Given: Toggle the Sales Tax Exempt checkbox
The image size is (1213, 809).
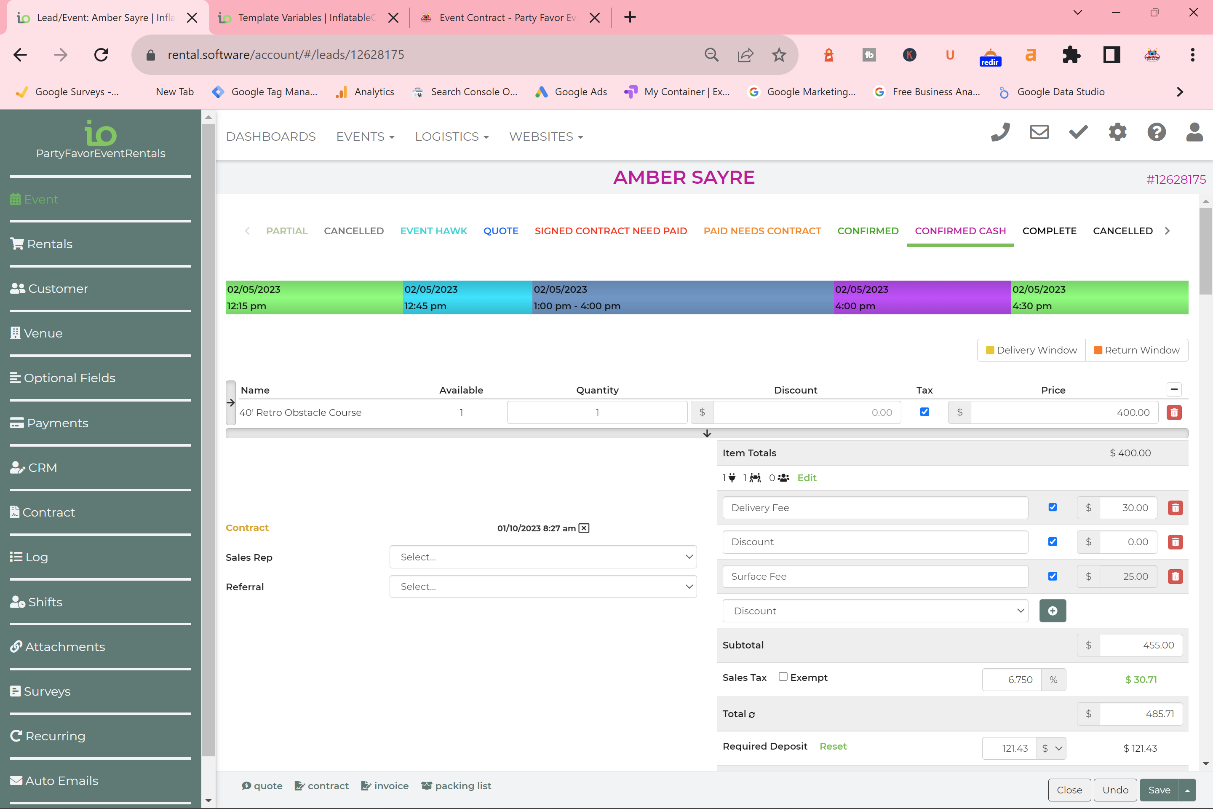Looking at the screenshot, I should (783, 676).
